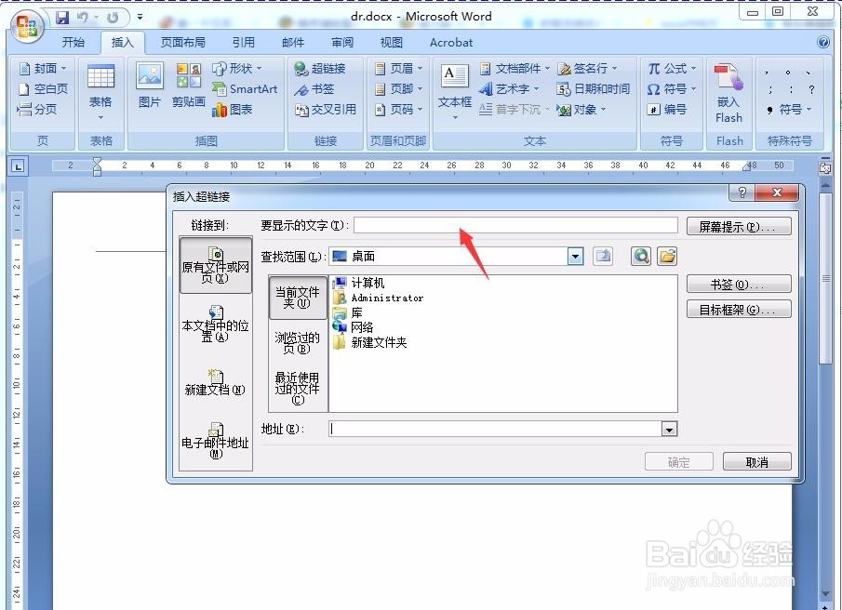Click the Target Frame (目标框架) button

point(739,309)
